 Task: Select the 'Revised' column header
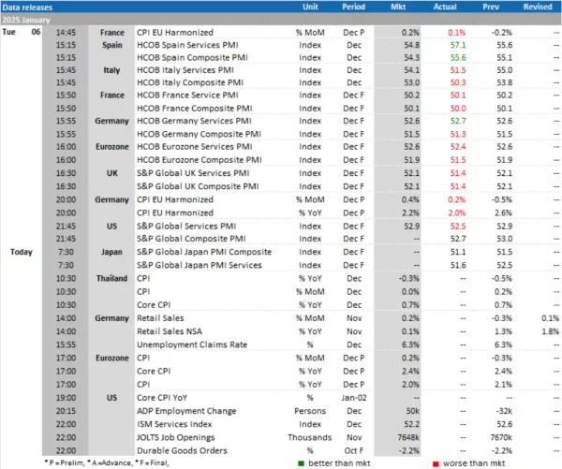(x=535, y=7)
